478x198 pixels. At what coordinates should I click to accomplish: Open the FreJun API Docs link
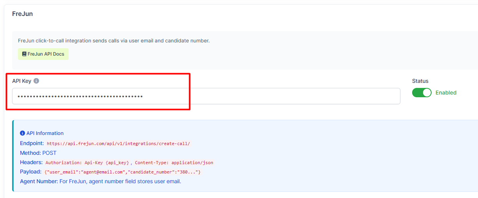pyautogui.click(x=43, y=54)
